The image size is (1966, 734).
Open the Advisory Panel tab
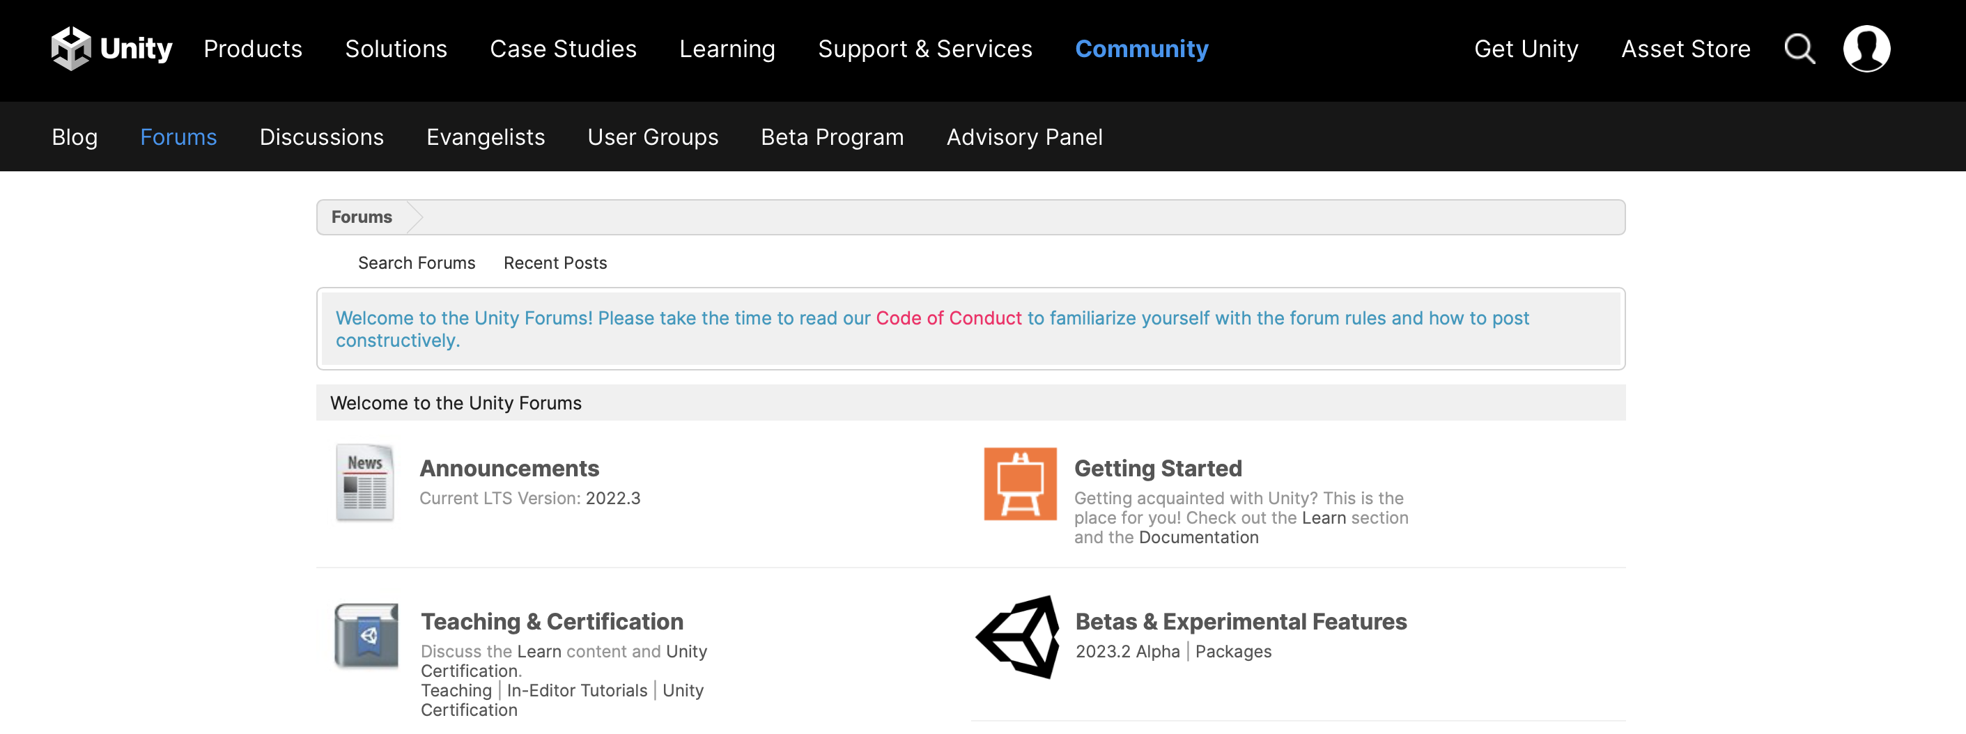pos(1024,136)
